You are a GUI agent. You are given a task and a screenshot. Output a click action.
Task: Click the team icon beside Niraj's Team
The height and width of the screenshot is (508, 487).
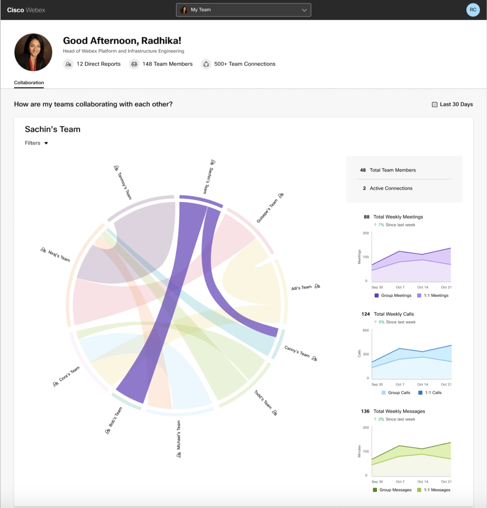(x=43, y=250)
